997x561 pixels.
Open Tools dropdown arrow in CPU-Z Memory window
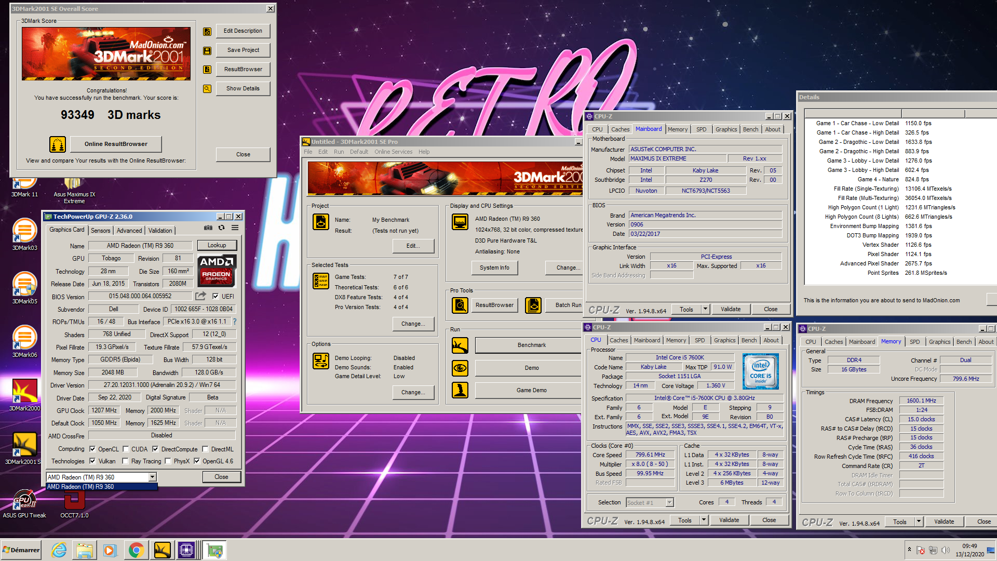919,522
